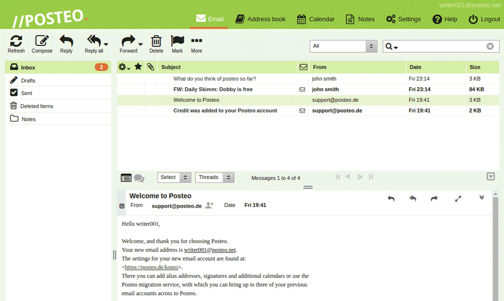Screen dimensions: 504x301
Task: Delete the selected email
Action: click(156, 44)
